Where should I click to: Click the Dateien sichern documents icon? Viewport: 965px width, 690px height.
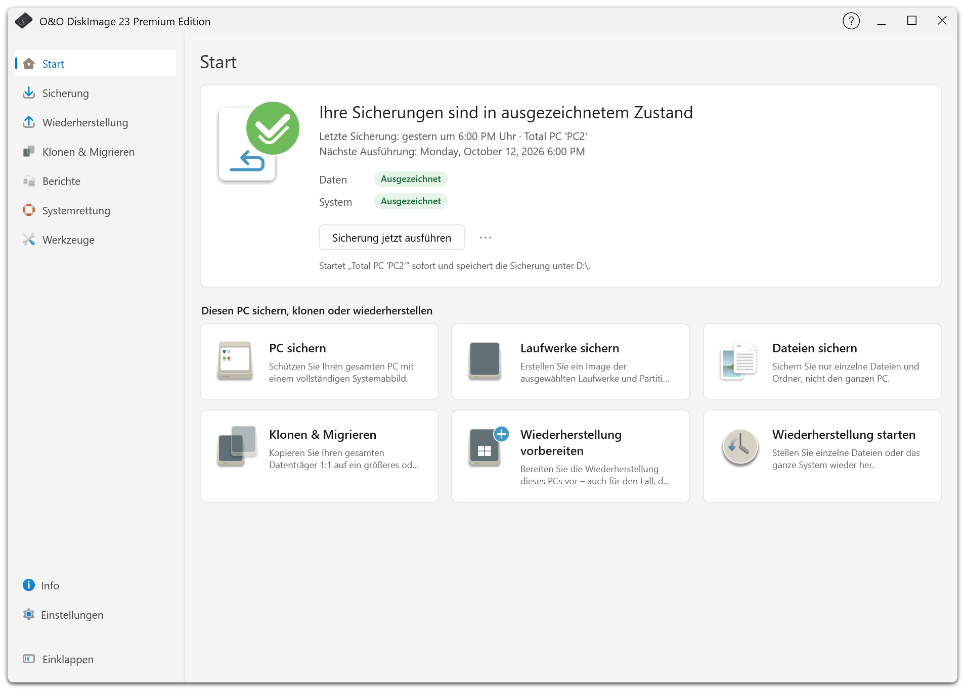(x=739, y=361)
